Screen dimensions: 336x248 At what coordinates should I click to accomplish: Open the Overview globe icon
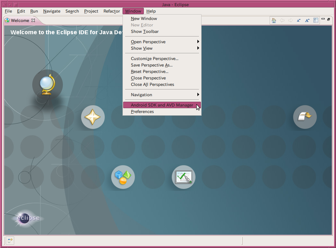(47, 85)
